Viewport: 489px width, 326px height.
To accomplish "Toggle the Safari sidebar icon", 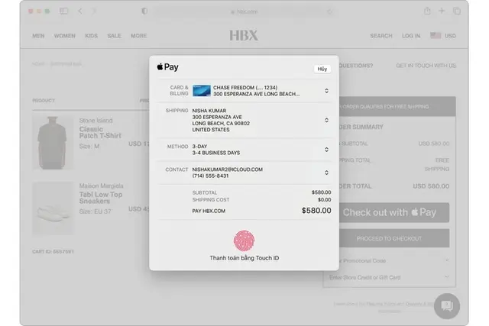I will coord(64,11).
